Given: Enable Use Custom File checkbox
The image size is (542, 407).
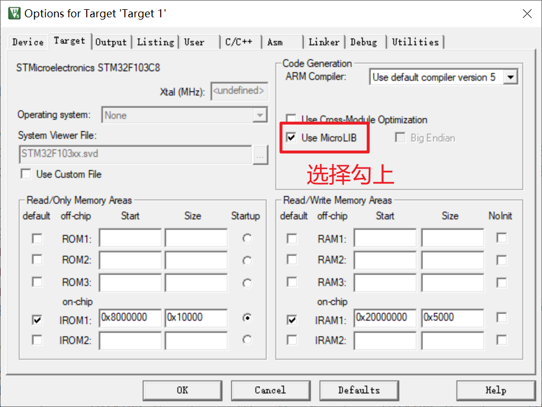Looking at the screenshot, I should 26,174.
